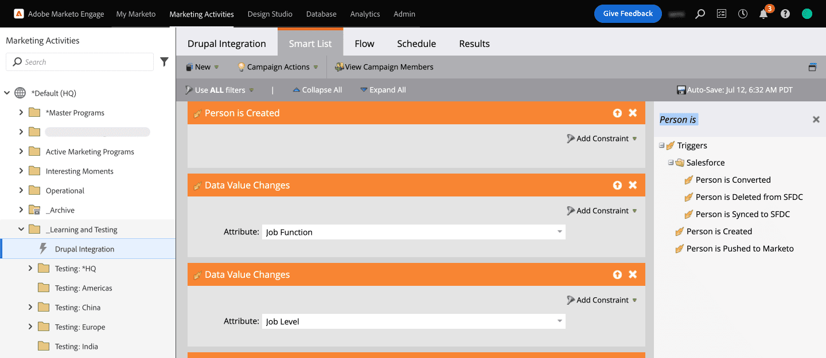
Task: Expand the Testing: *HQ folder
Action: tap(30, 268)
